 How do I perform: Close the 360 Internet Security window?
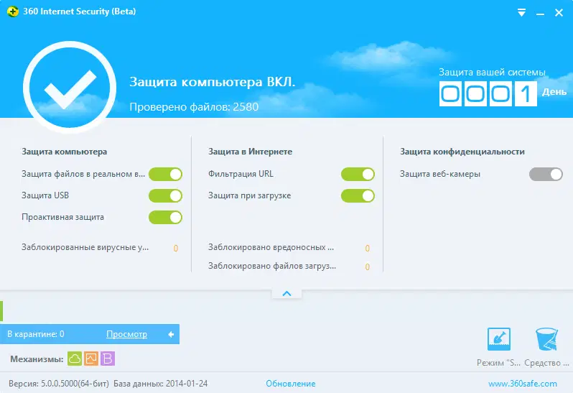[559, 13]
